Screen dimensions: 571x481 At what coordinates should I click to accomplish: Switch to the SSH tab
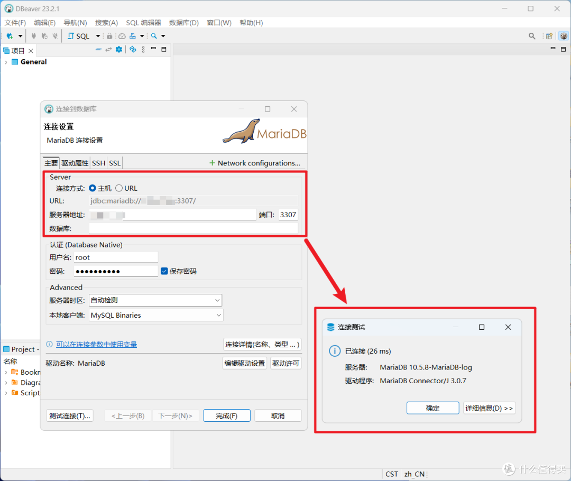coord(98,163)
